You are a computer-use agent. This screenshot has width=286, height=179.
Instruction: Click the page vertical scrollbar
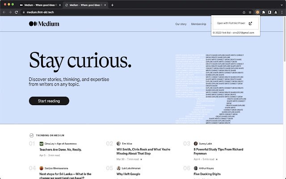[x=285, y=39]
